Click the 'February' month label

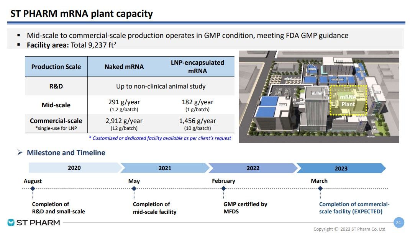(x=223, y=181)
